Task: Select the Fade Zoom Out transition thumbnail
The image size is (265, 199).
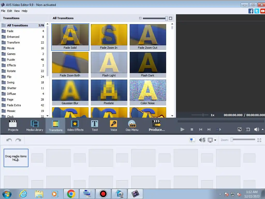Action: tap(148, 37)
